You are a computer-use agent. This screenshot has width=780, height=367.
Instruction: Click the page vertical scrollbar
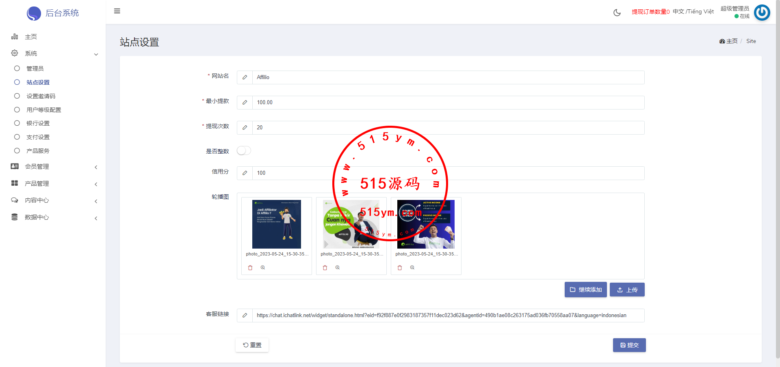(x=778, y=182)
